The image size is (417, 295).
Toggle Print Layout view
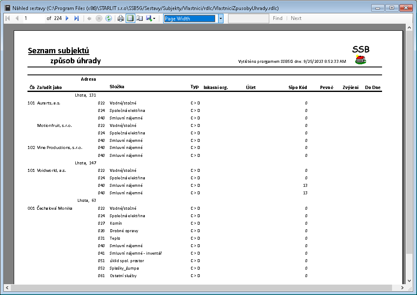point(130,18)
